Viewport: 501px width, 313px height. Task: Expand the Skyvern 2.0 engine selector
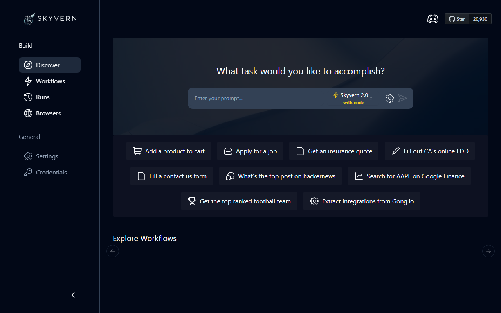353,98
